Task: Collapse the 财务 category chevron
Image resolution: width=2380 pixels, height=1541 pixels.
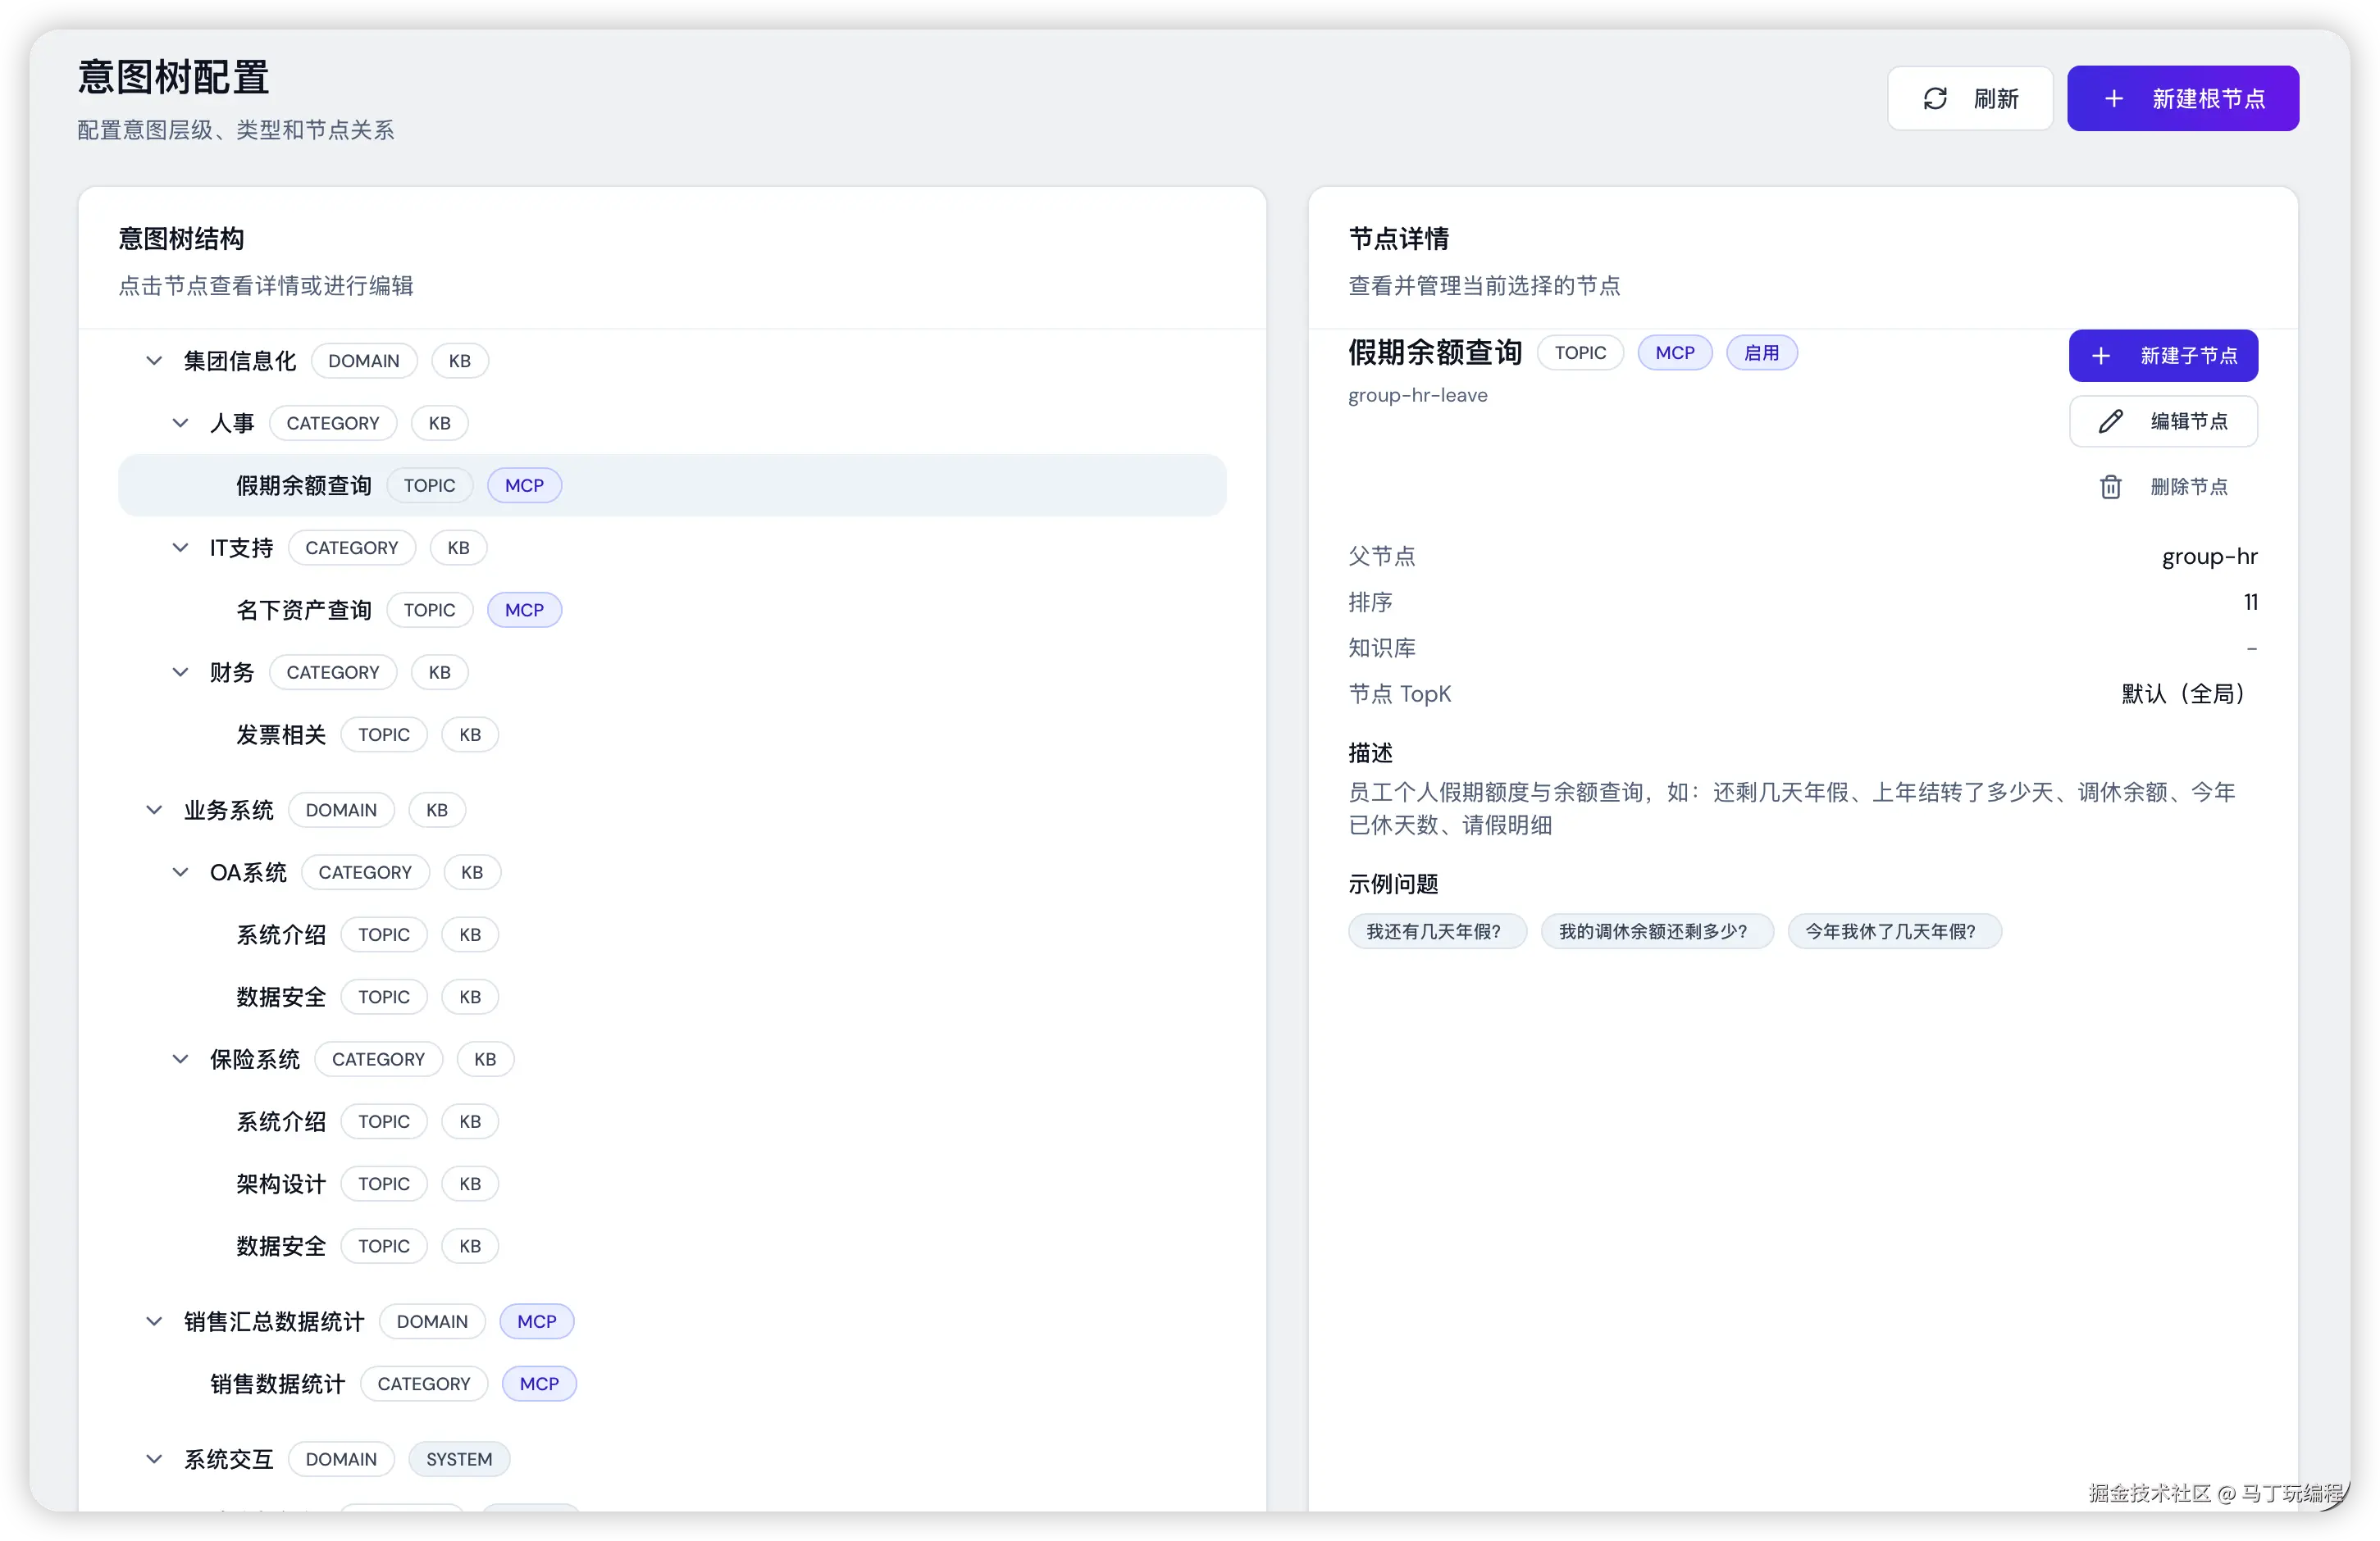Action: [180, 673]
